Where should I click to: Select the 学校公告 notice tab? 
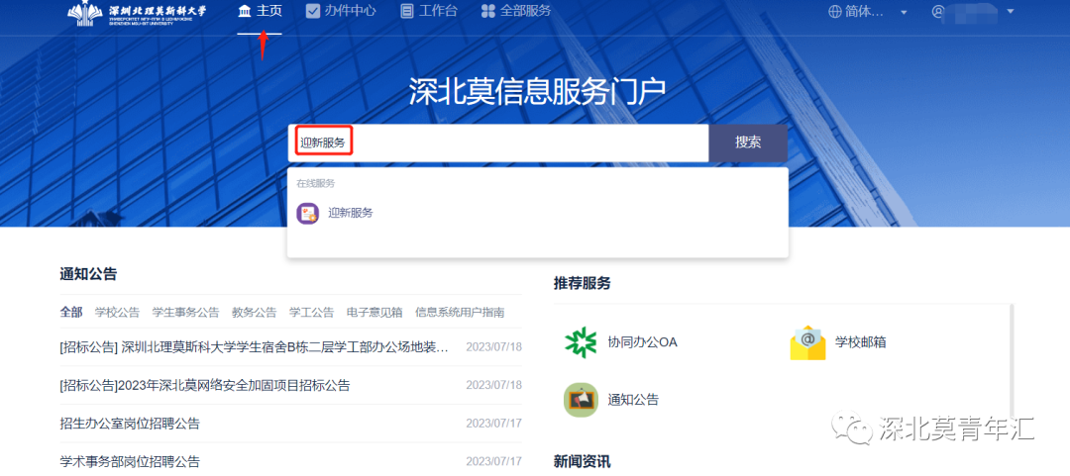(117, 312)
